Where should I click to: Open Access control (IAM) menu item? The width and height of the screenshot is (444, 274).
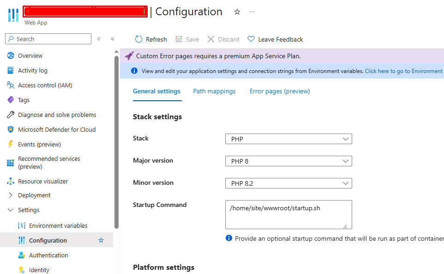45,85
